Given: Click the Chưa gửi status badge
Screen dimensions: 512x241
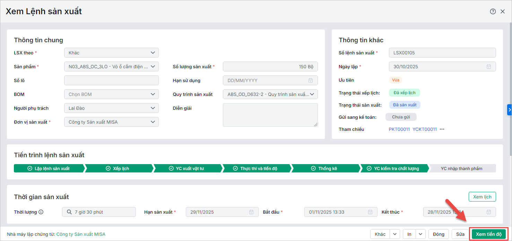Looking at the screenshot, I should point(401,117).
